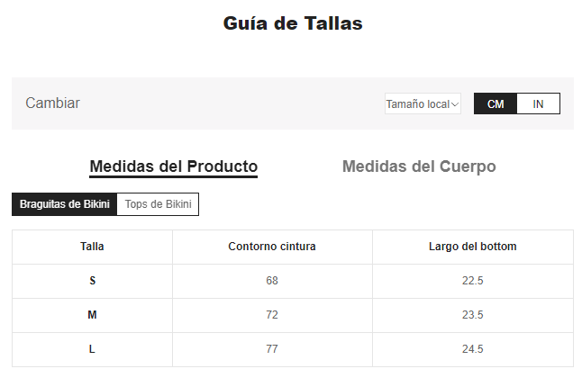Show Braguitas de Bikini measurements

coord(65,204)
